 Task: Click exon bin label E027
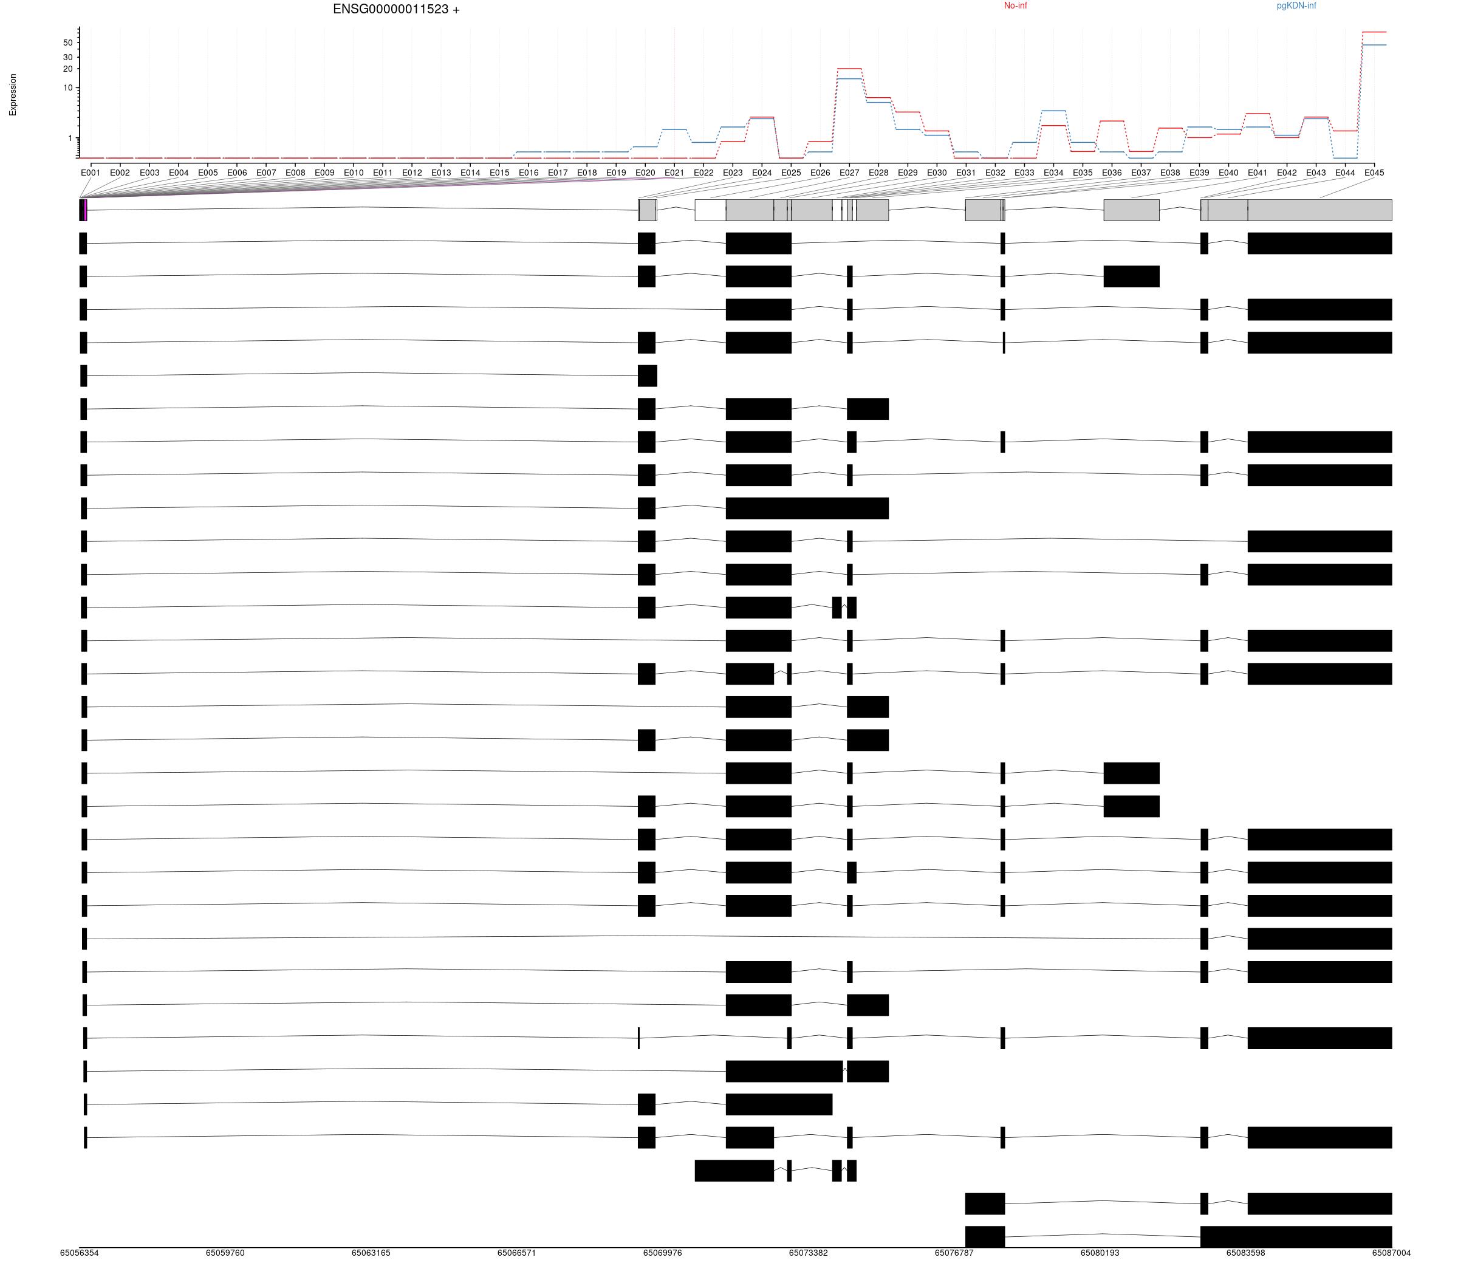849,173
